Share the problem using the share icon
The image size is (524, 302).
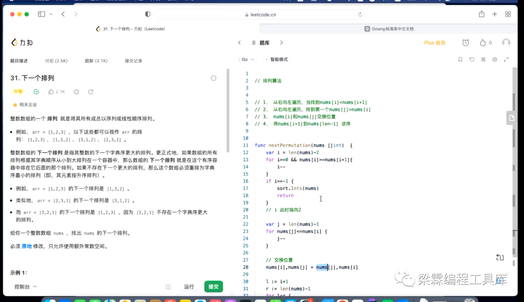(x=91, y=91)
